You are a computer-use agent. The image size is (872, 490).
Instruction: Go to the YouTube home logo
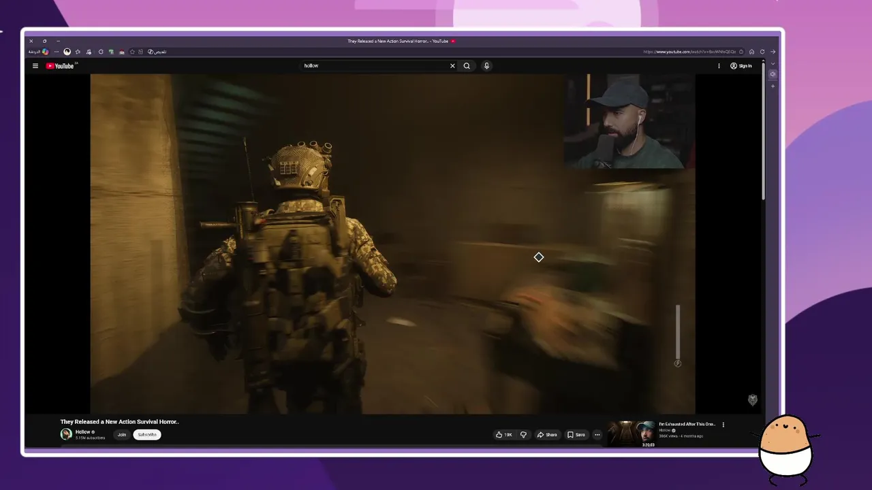[60, 66]
